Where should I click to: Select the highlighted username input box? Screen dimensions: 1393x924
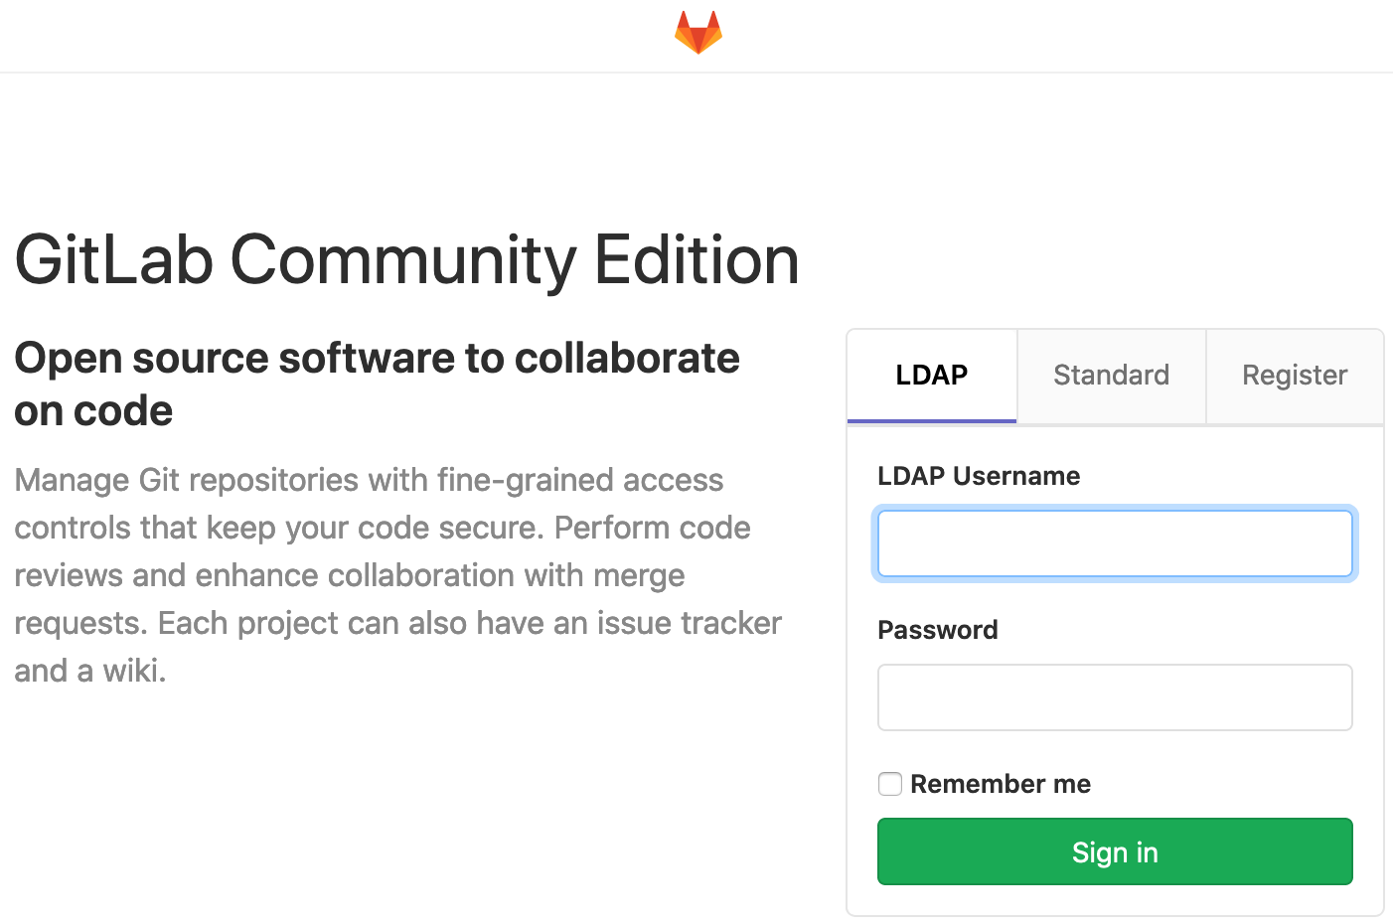(1115, 543)
